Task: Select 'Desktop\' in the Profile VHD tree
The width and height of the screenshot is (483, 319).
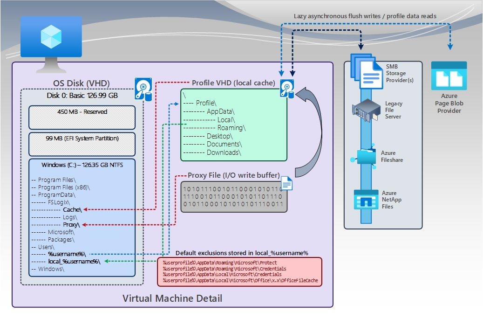Action: click(x=208, y=136)
